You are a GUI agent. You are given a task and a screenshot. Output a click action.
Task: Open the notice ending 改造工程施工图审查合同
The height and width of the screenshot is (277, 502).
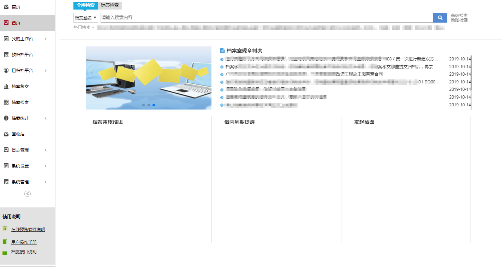[304, 74]
